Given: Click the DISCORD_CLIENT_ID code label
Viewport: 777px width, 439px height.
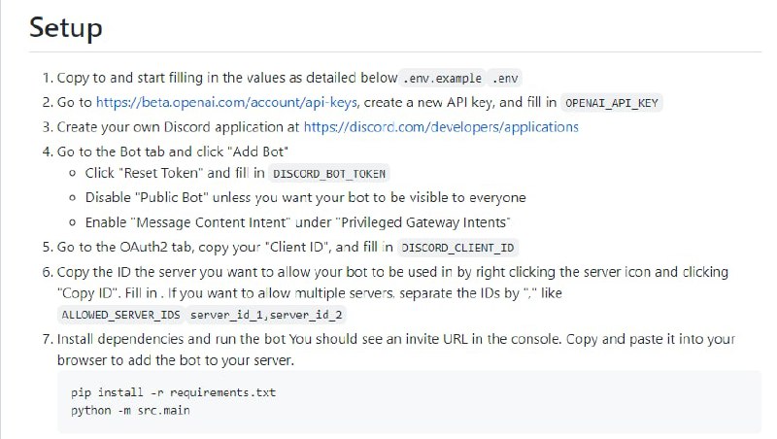Looking at the screenshot, I should 459,247.
